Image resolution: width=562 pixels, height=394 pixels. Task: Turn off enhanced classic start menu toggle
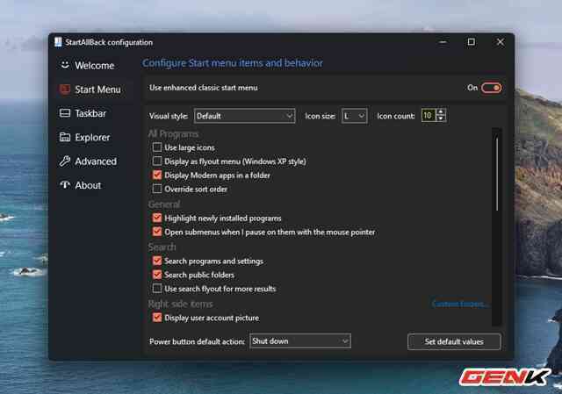pyautogui.click(x=491, y=88)
